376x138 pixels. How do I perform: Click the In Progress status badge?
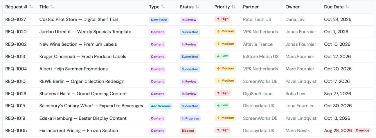tap(190, 118)
